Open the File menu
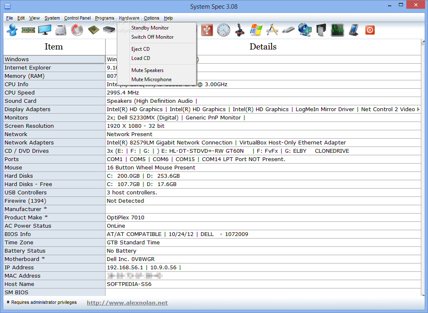 (x=10, y=18)
